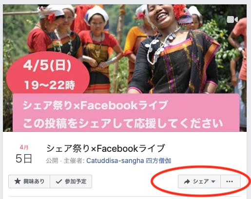
Task: Click the star icon on 興味あり
Action: click(x=18, y=181)
